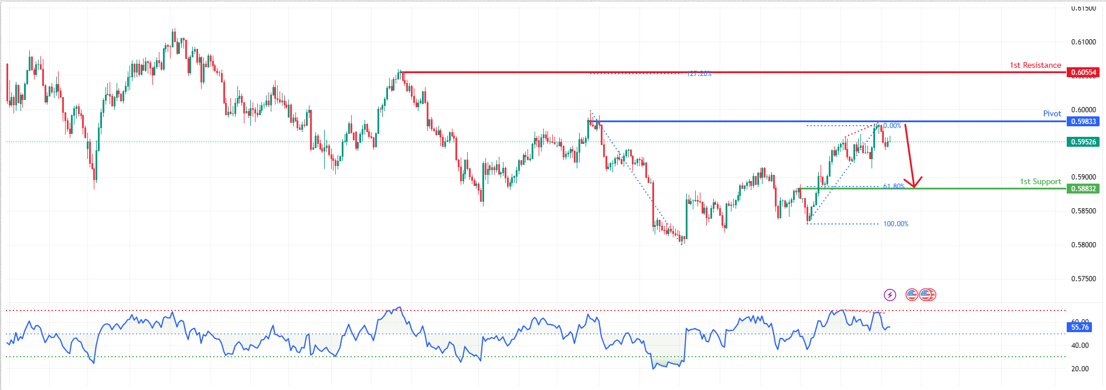Screen dimensions: 1106x390
Task: Click the 0.57500 price axis value
Action: tap(1083, 279)
